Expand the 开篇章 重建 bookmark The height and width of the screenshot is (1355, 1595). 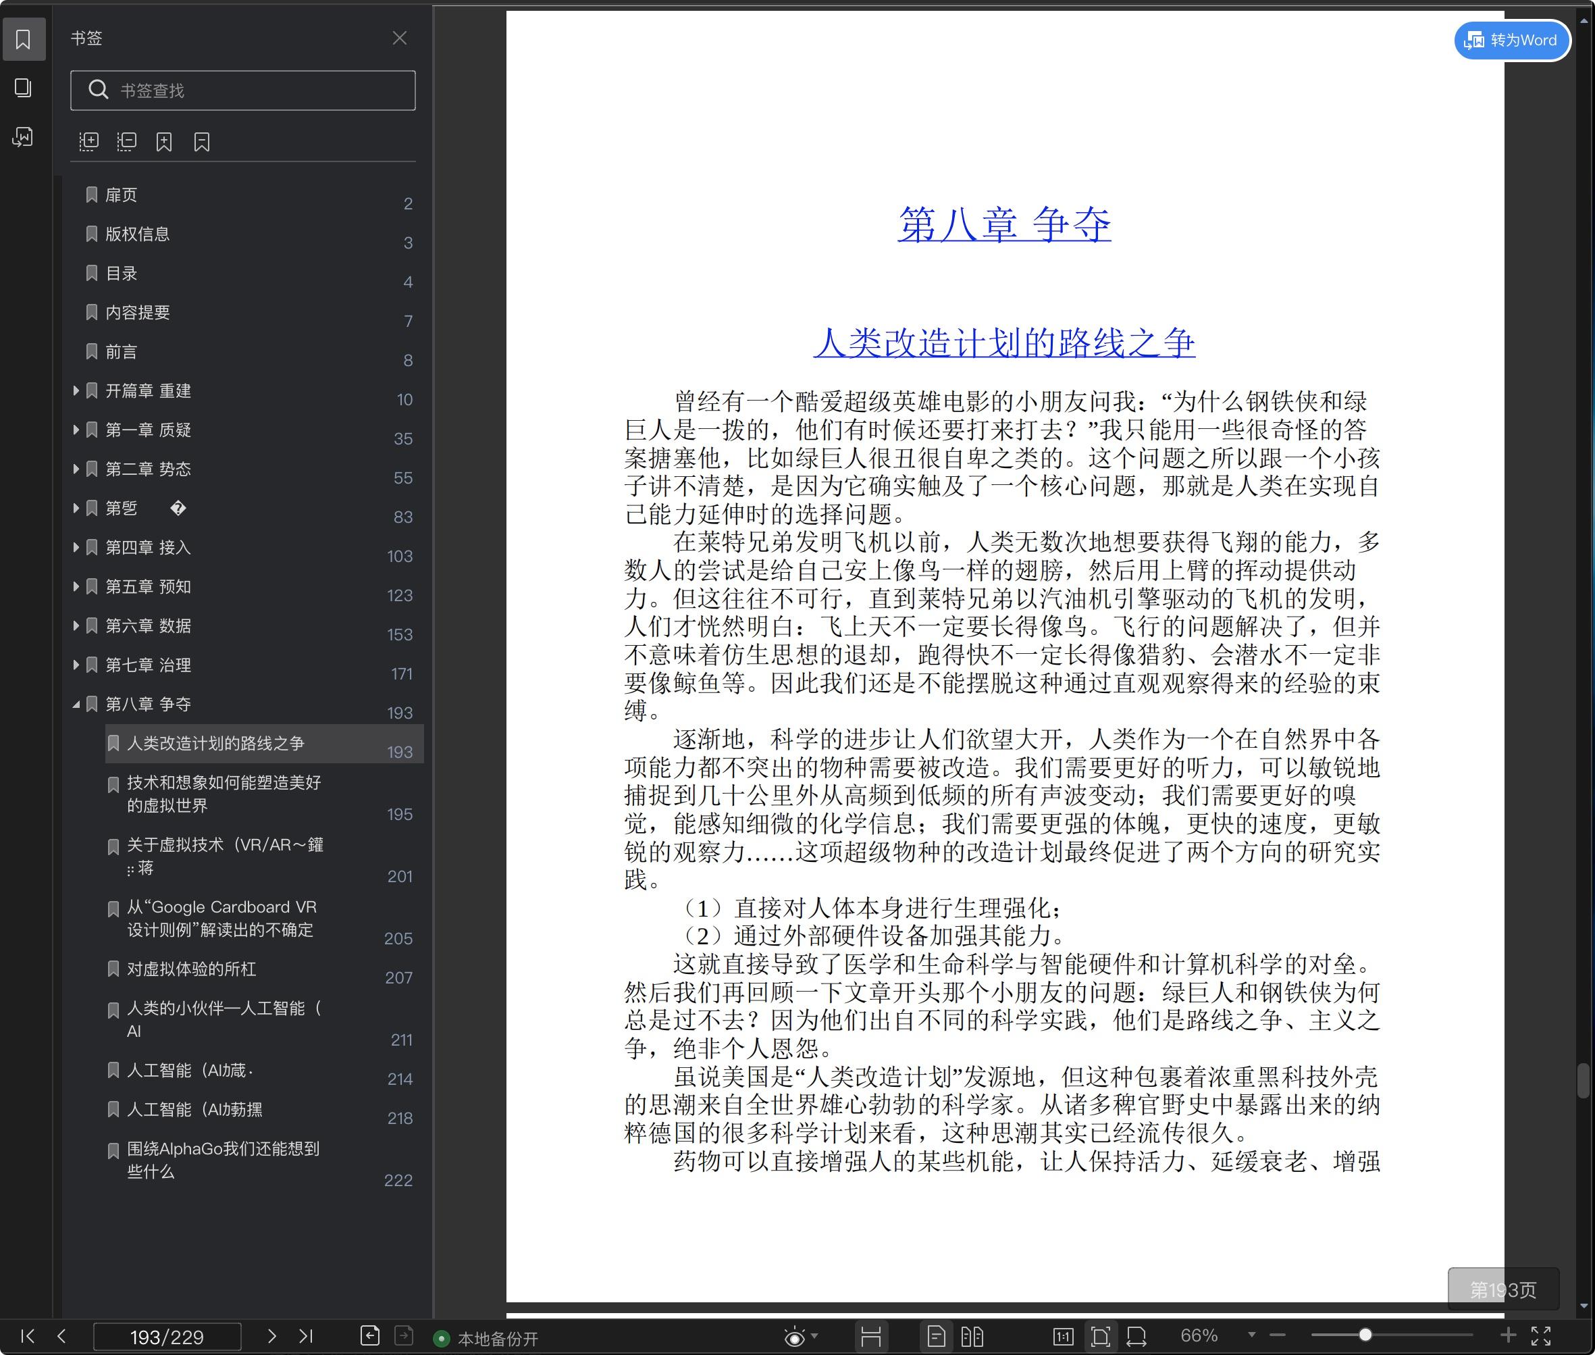76,391
